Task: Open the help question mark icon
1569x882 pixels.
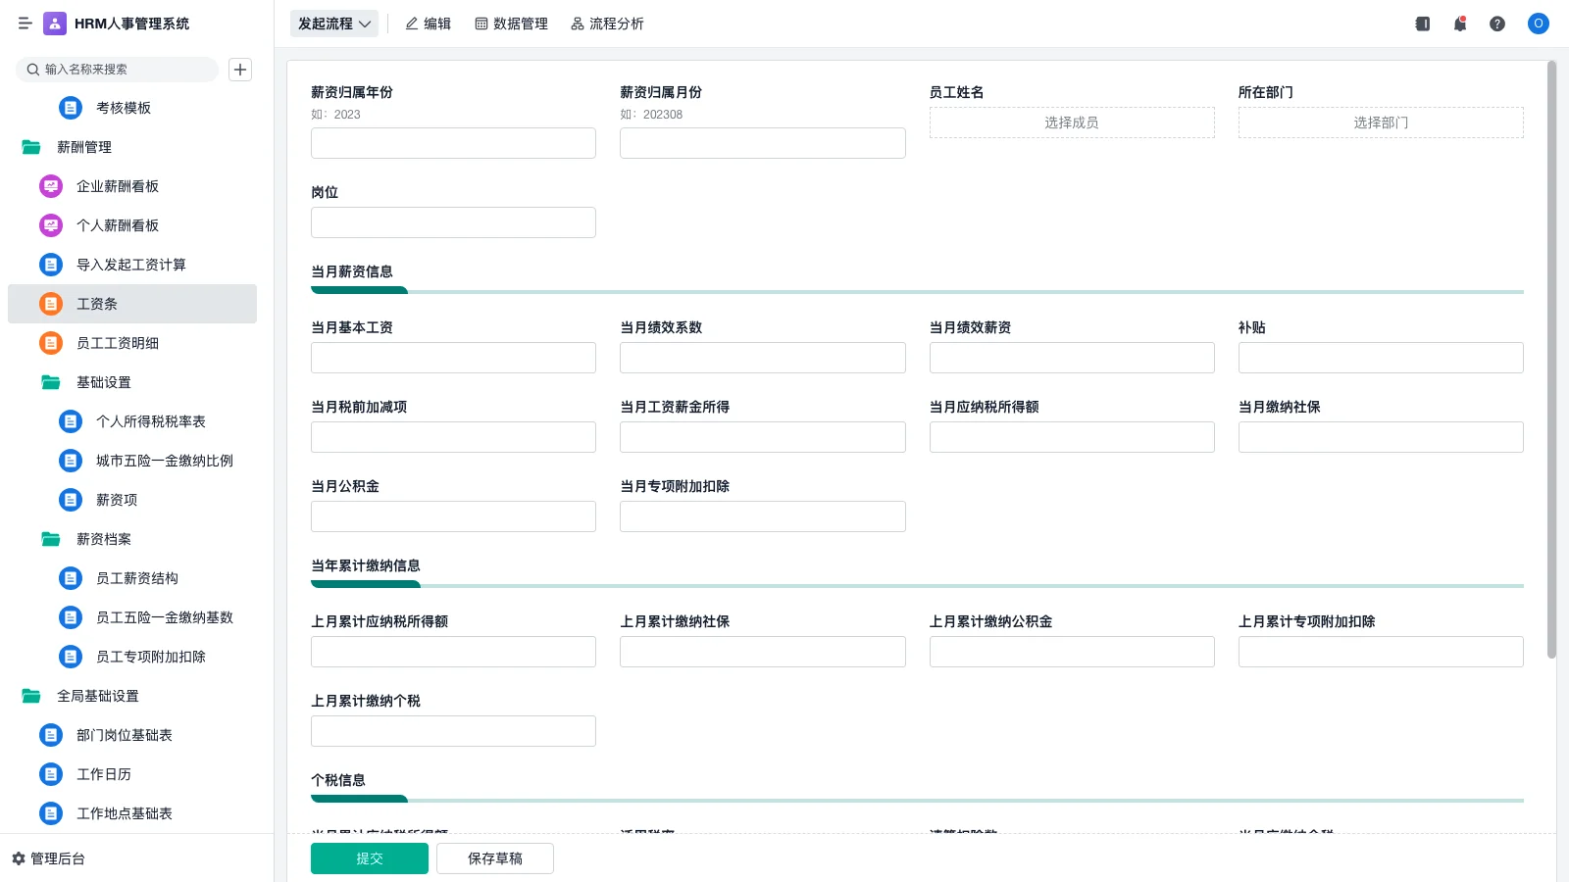Action: tap(1497, 24)
